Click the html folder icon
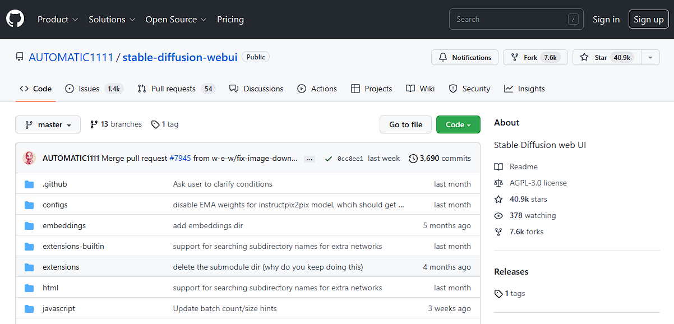674x324 pixels. coord(29,288)
